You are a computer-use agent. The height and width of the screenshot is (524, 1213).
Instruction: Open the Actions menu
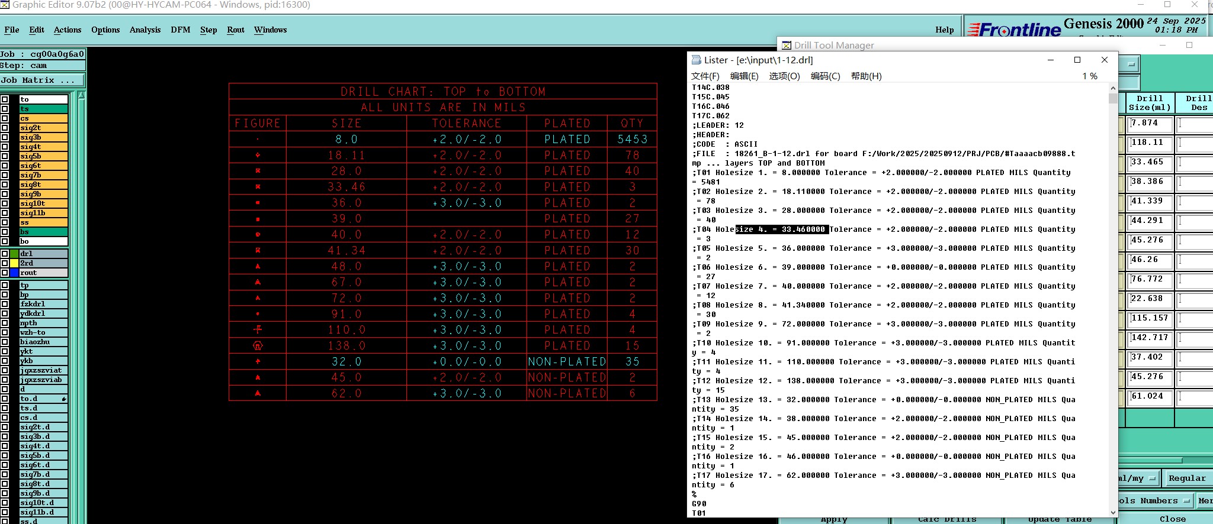pos(68,30)
